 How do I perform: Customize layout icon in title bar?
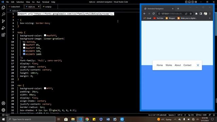tap(196, 2)
